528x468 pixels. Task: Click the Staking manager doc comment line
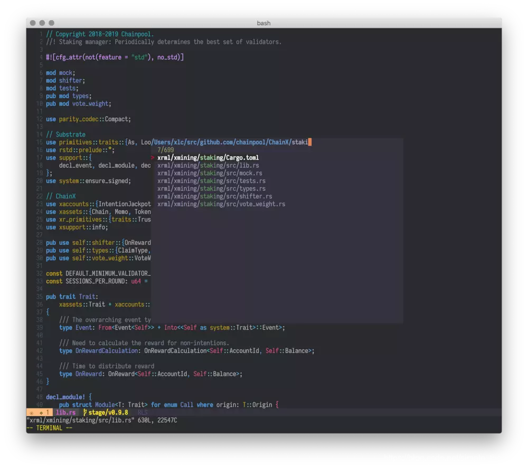tap(164, 42)
